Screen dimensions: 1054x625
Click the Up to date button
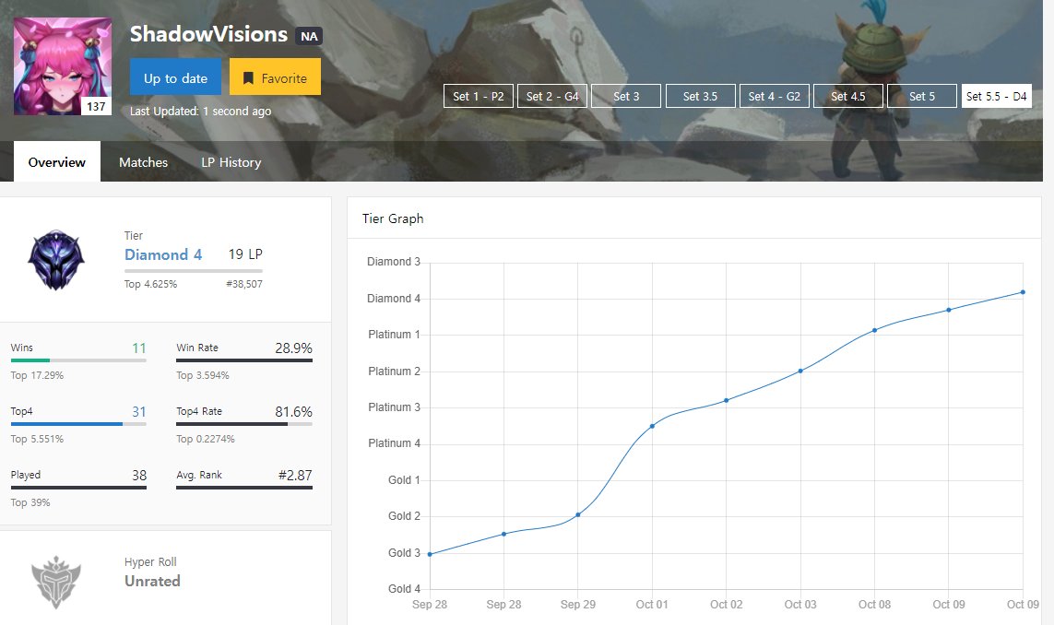pyautogui.click(x=175, y=77)
